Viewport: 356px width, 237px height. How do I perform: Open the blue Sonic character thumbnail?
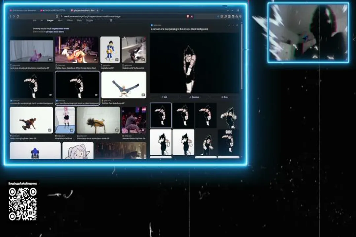(35, 150)
